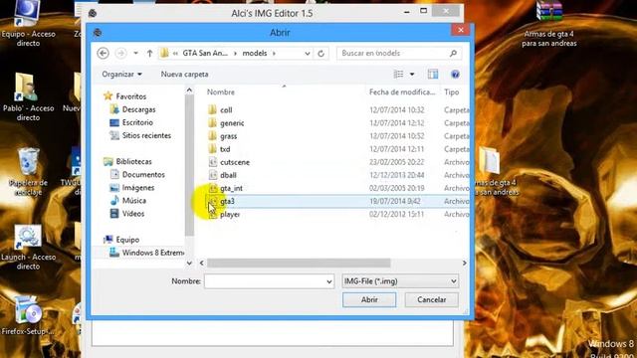Select the player file

(x=224, y=214)
